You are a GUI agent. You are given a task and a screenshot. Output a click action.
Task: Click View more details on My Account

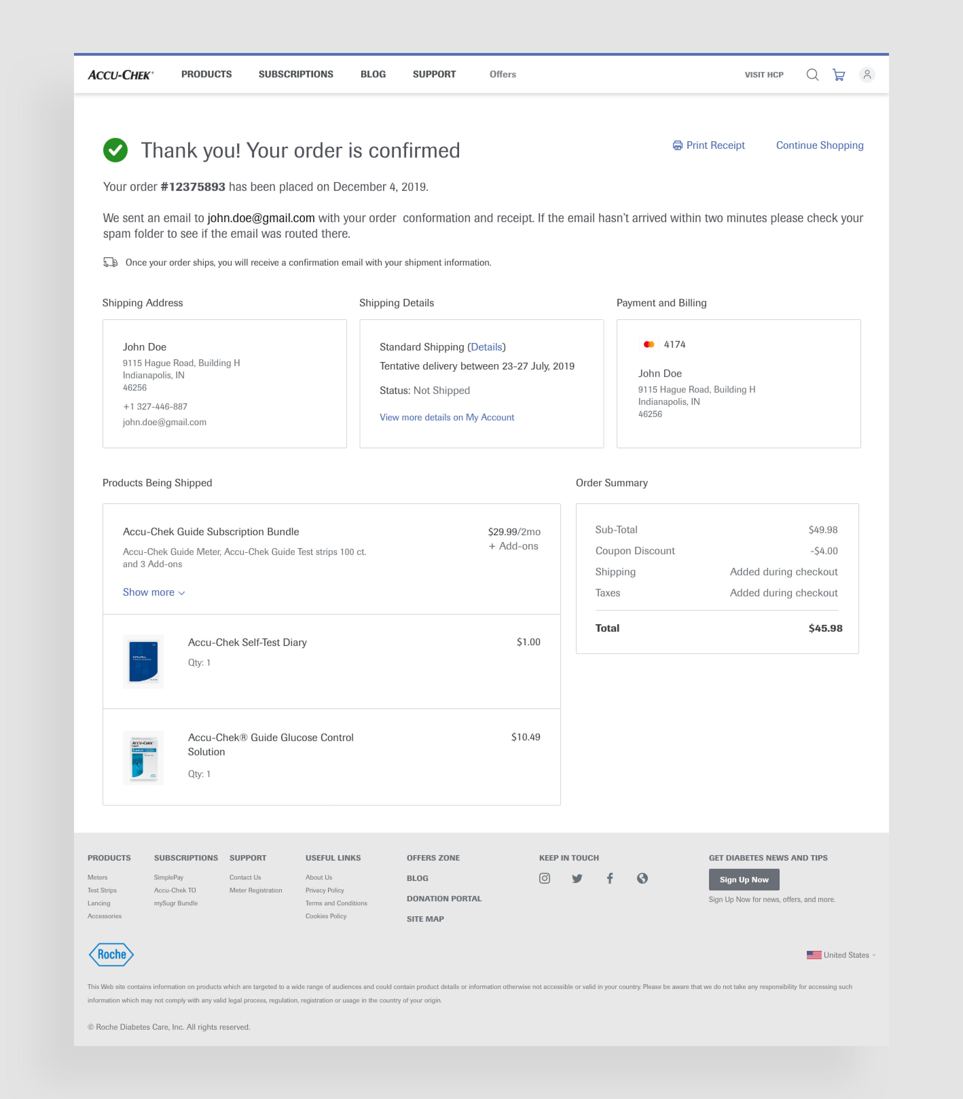pyautogui.click(x=447, y=417)
